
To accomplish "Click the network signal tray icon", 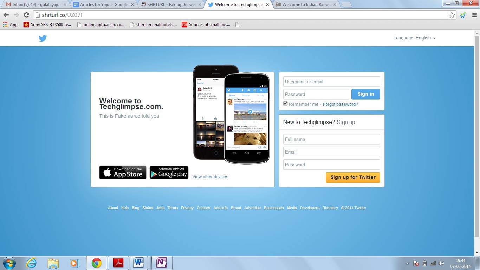I will click(x=433, y=263).
